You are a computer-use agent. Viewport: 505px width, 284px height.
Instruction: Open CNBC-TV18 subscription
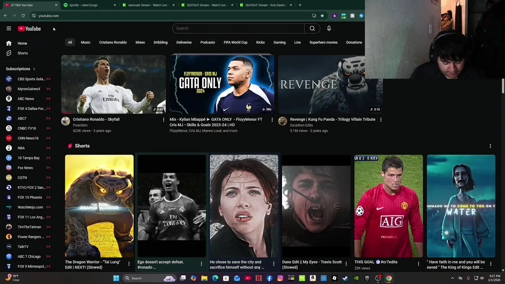pos(28,128)
